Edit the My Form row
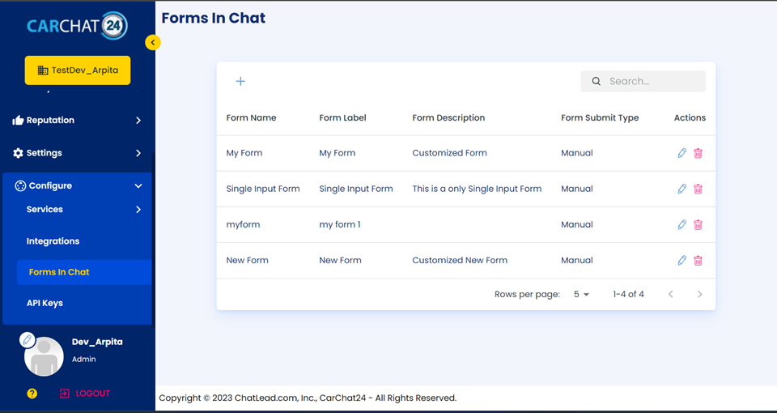This screenshot has height=413, width=777. [682, 153]
